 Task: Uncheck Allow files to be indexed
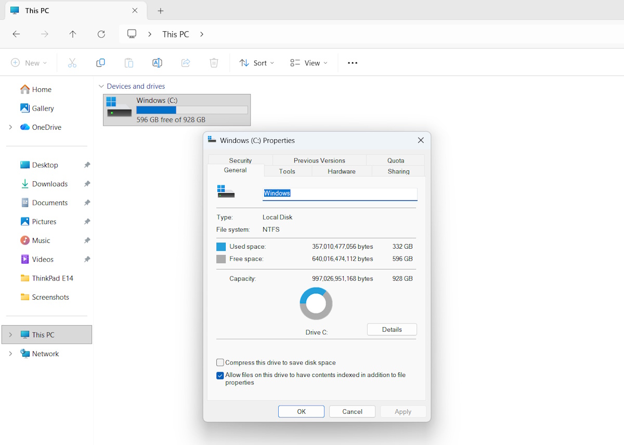click(x=220, y=375)
